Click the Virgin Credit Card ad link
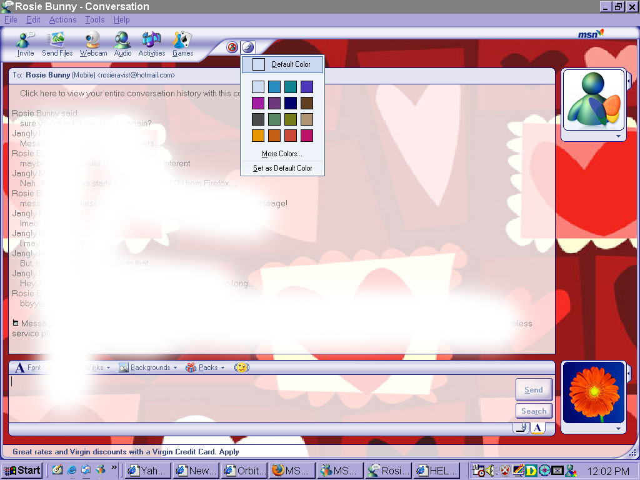 [x=126, y=452]
